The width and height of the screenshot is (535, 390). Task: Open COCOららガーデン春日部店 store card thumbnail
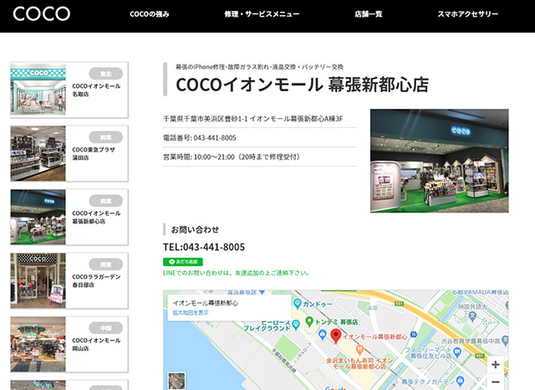(38, 280)
